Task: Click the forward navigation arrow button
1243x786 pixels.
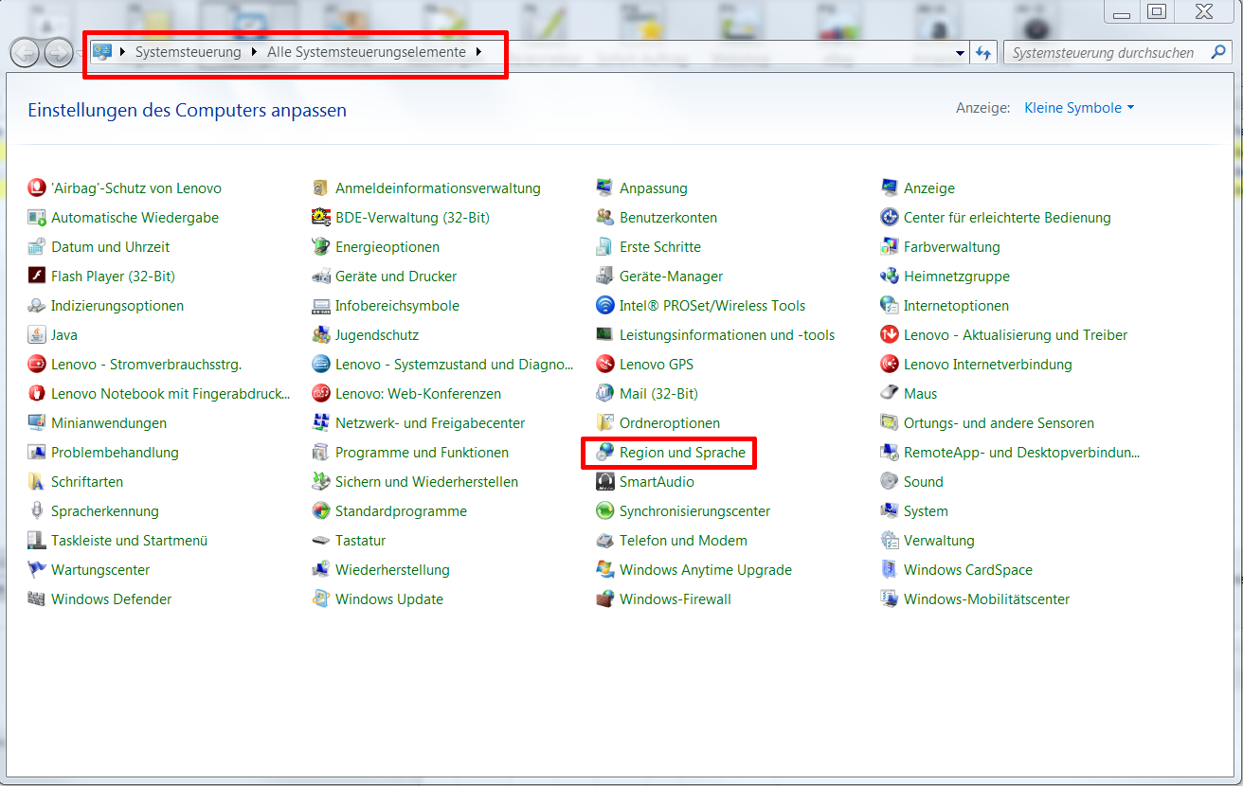Action: click(x=58, y=53)
